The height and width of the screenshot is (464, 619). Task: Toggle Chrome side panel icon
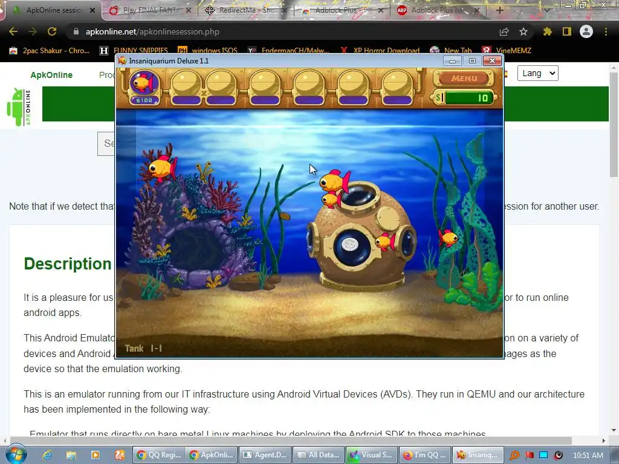point(567,31)
